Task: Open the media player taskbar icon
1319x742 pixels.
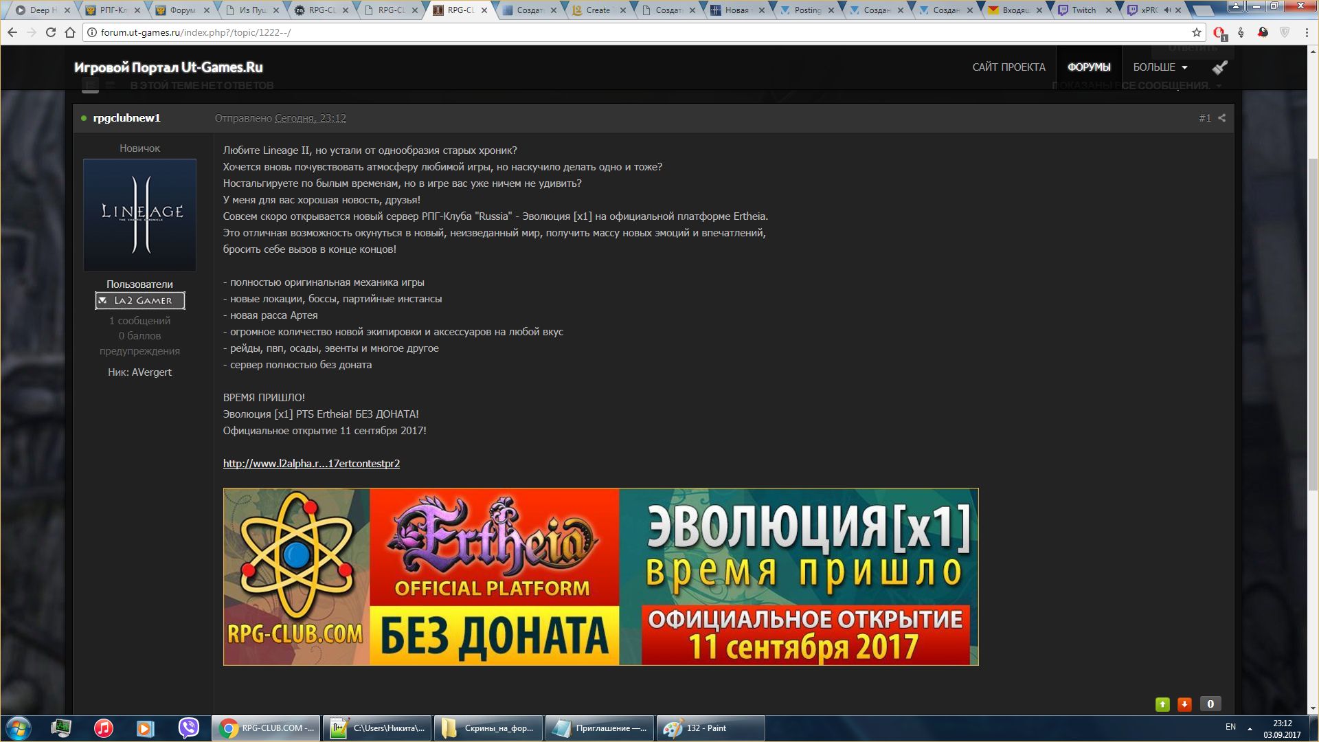Action: tap(146, 728)
